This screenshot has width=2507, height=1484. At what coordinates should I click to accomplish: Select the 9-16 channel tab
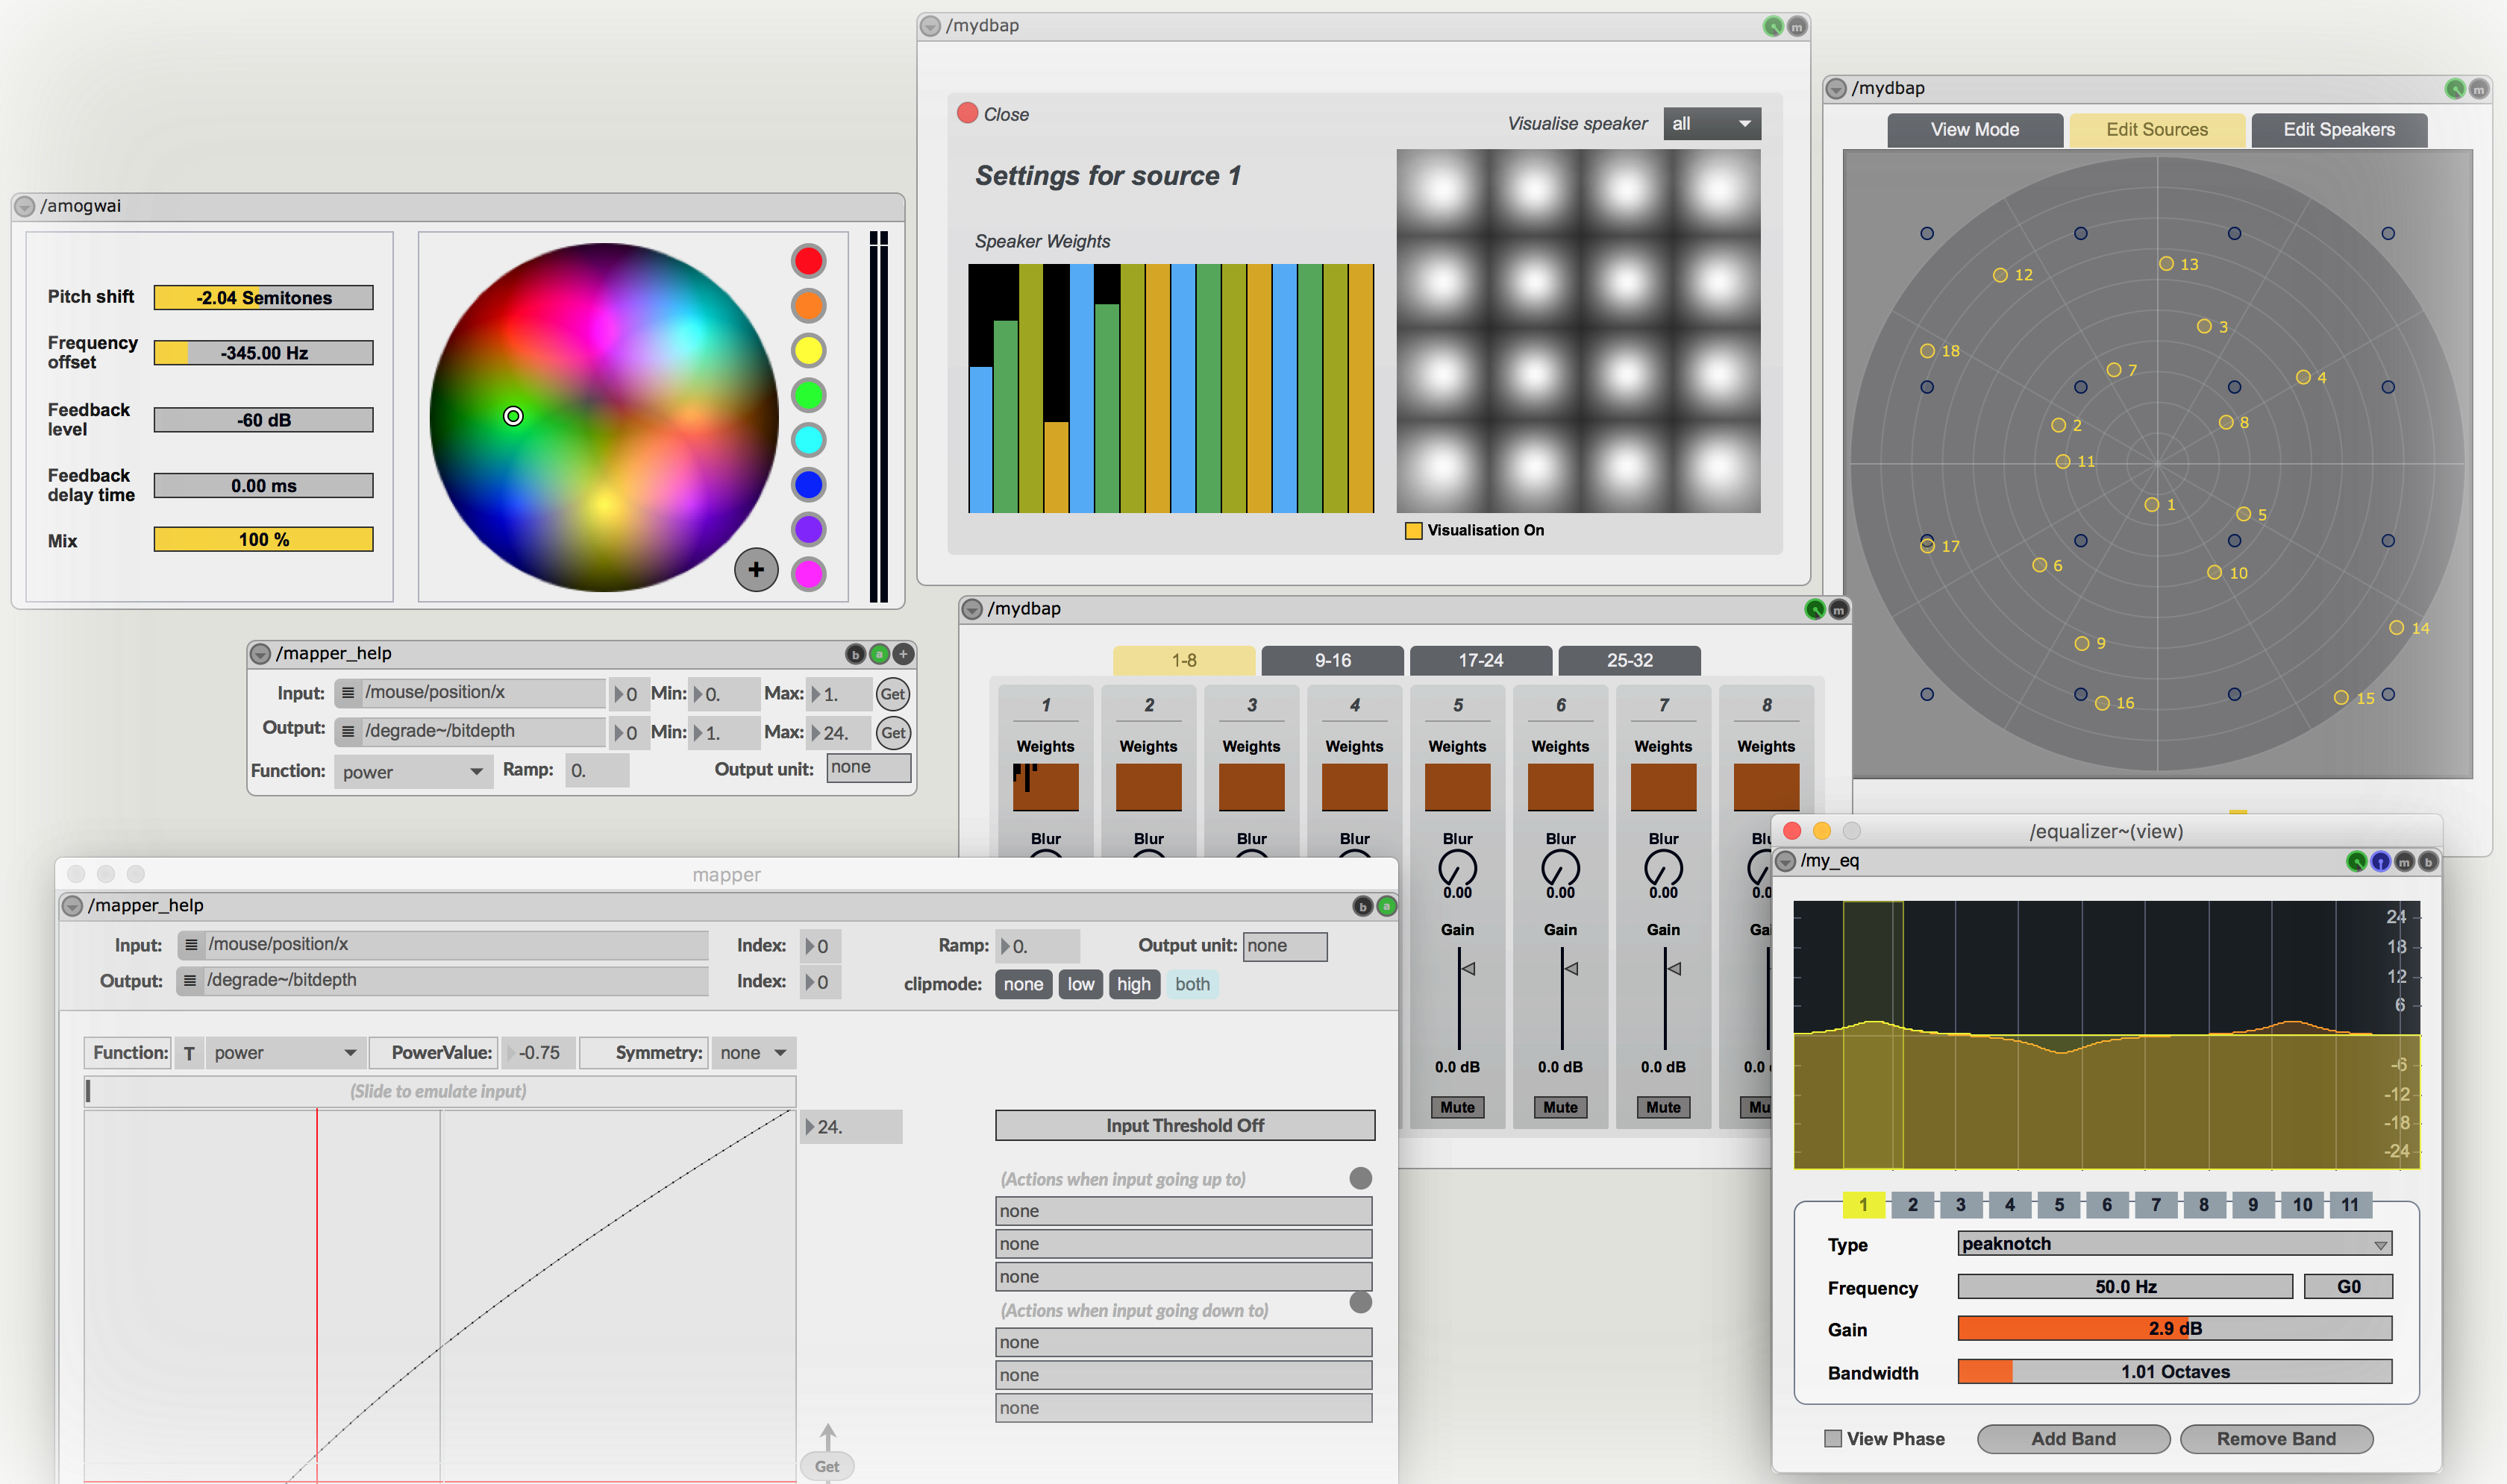pos(1332,661)
